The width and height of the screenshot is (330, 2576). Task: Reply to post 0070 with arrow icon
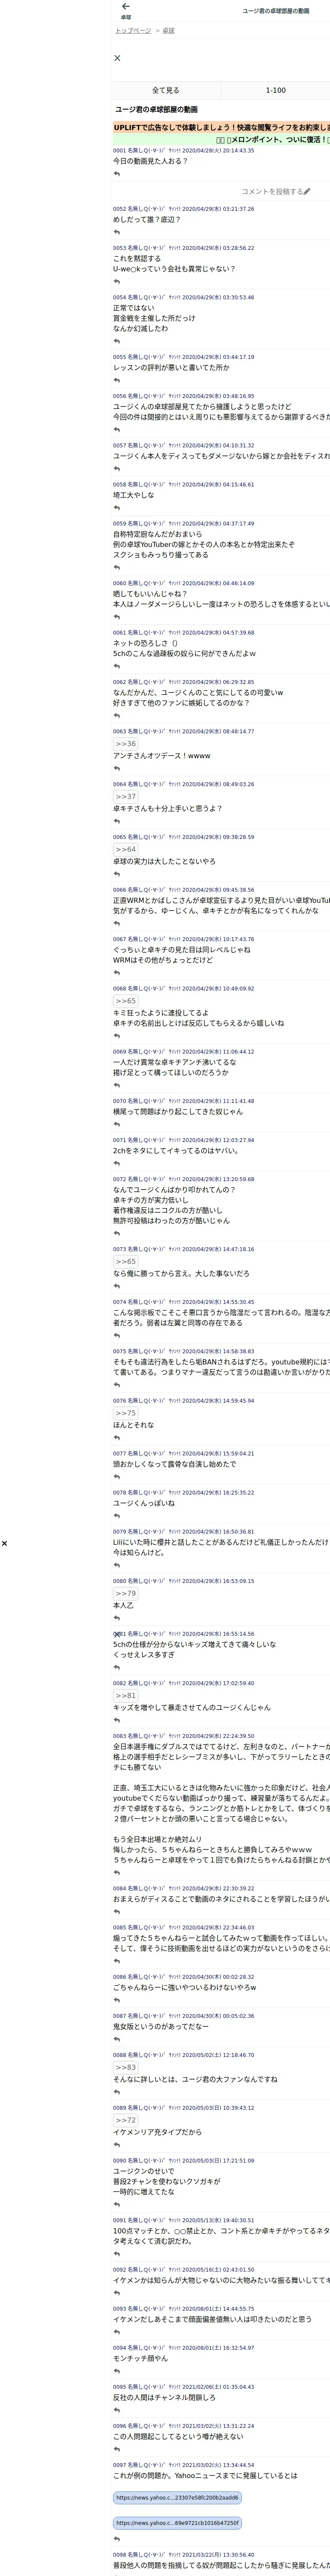pos(117,1125)
